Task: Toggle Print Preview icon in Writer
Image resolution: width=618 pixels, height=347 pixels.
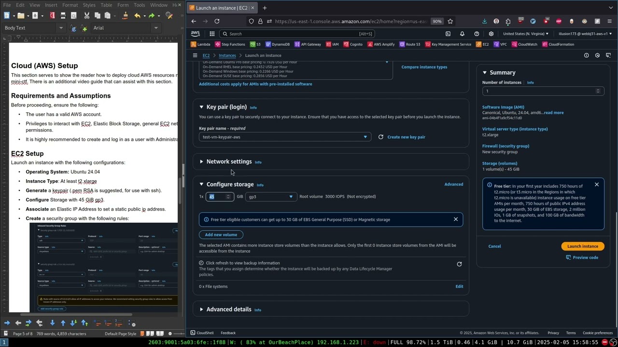Action: pyautogui.click(x=73, y=15)
